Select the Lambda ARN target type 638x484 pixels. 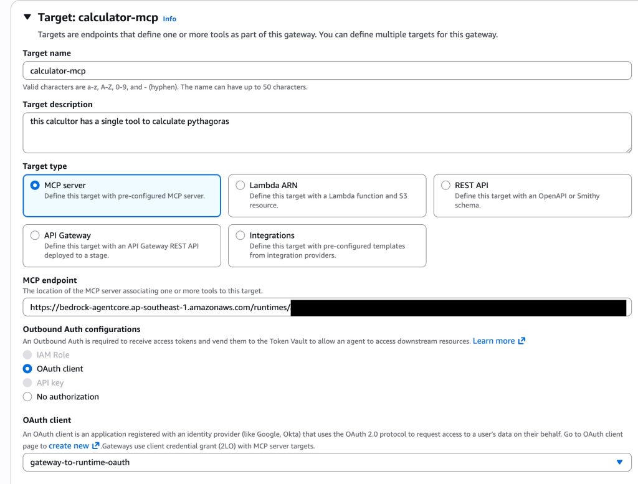pyautogui.click(x=240, y=186)
